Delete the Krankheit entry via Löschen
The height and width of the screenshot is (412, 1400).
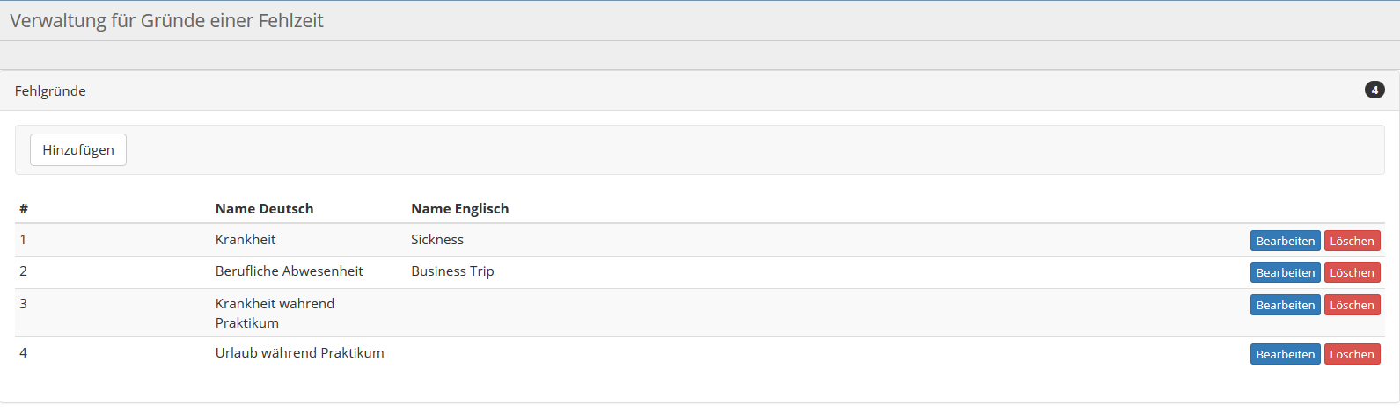tap(1352, 241)
